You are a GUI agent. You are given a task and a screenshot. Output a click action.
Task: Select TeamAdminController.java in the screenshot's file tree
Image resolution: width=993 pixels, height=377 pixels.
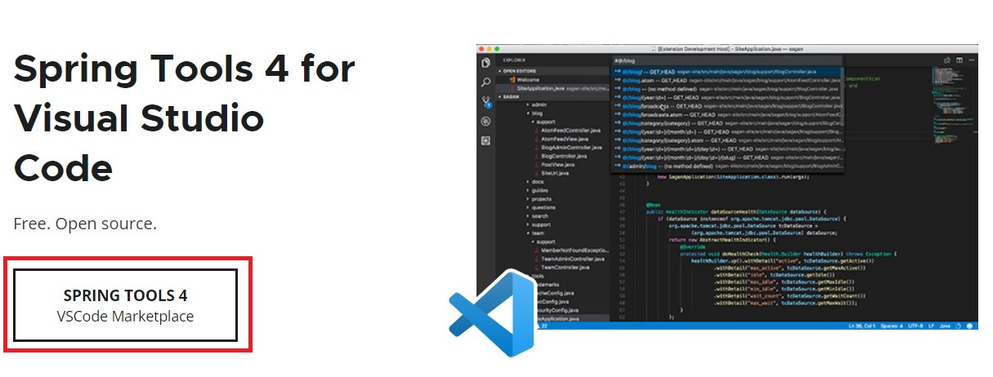pyautogui.click(x=569, y=259)
